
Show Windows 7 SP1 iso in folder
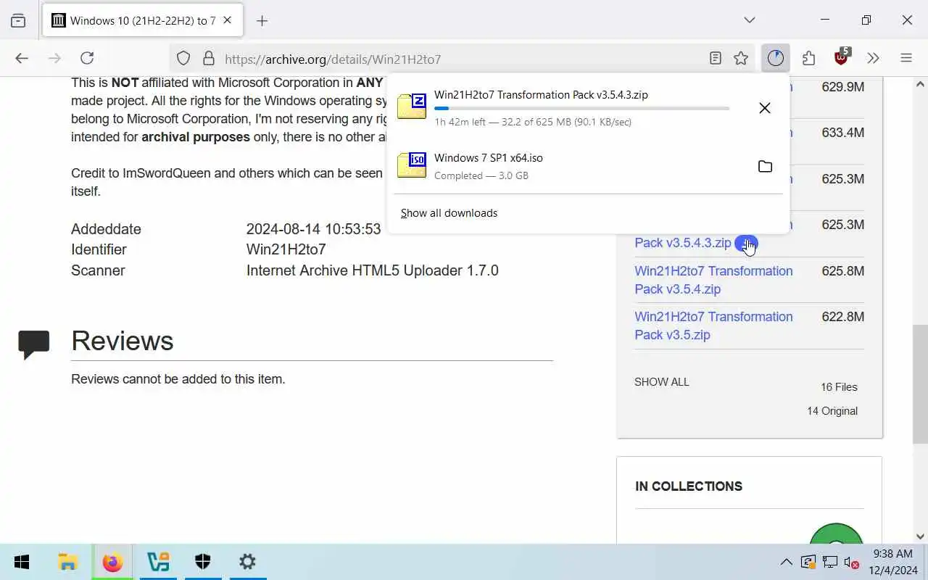tap(765, 167)
